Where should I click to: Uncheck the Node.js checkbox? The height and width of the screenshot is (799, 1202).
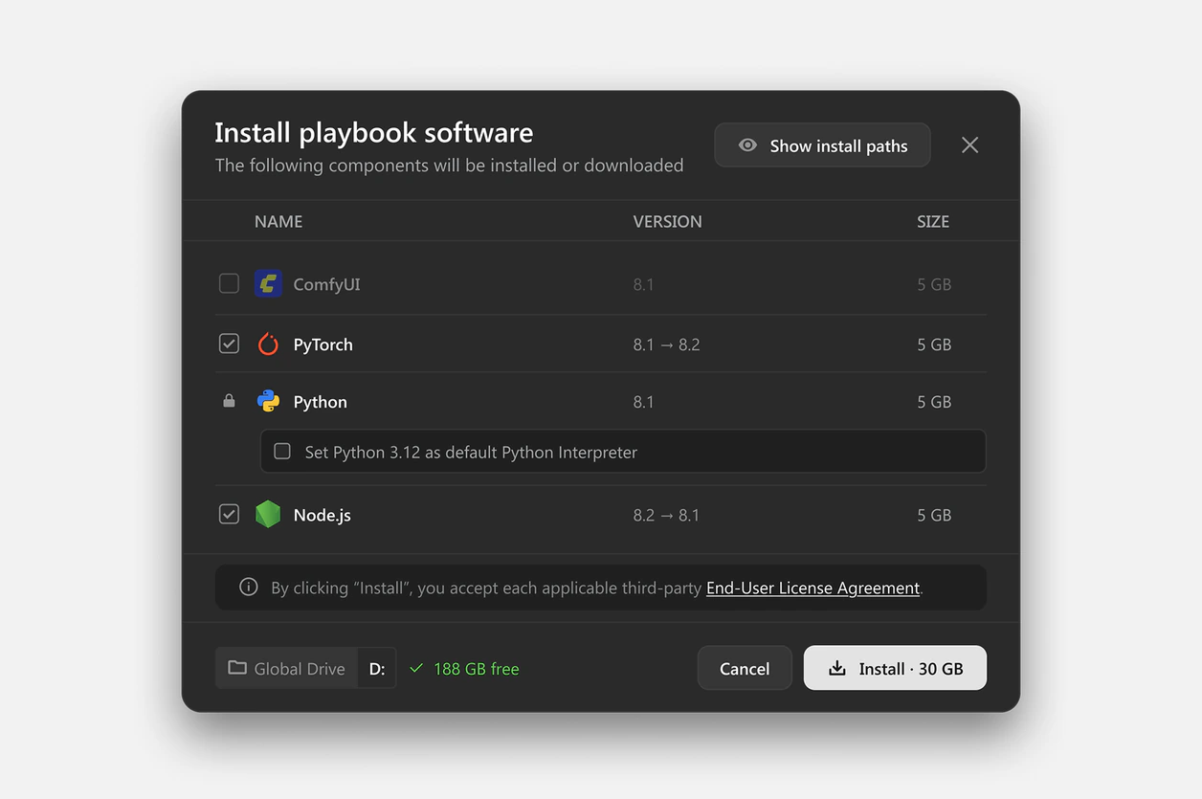point(229,514)
